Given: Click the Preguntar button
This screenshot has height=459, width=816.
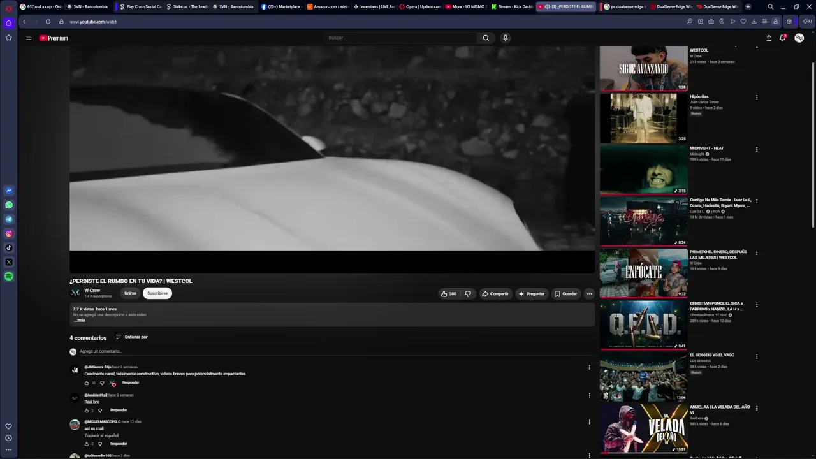Looking at the screenshot, I should pos(532,294).
